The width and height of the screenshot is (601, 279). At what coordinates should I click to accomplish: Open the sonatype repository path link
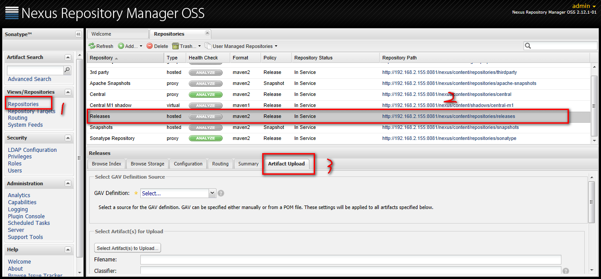(449, 138)
